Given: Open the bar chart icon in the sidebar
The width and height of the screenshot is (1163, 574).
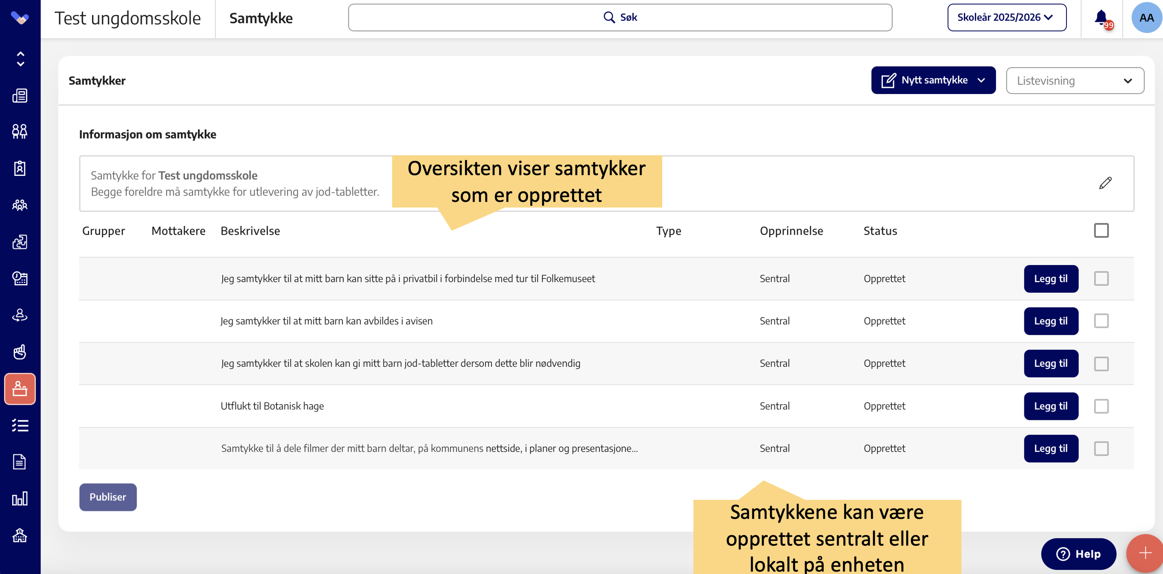Looking at the screenshot, I should (x=20, y=498).
